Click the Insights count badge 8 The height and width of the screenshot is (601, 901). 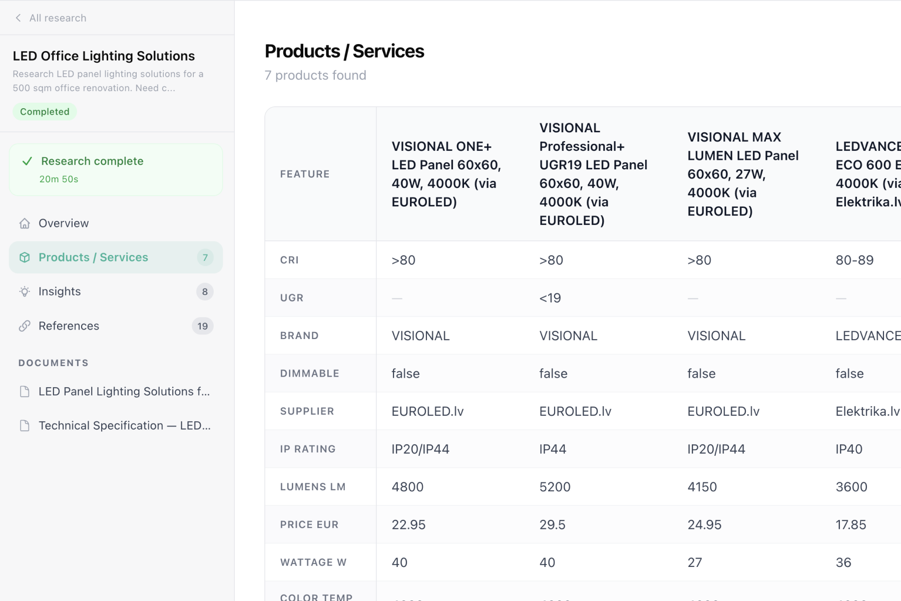204,291
